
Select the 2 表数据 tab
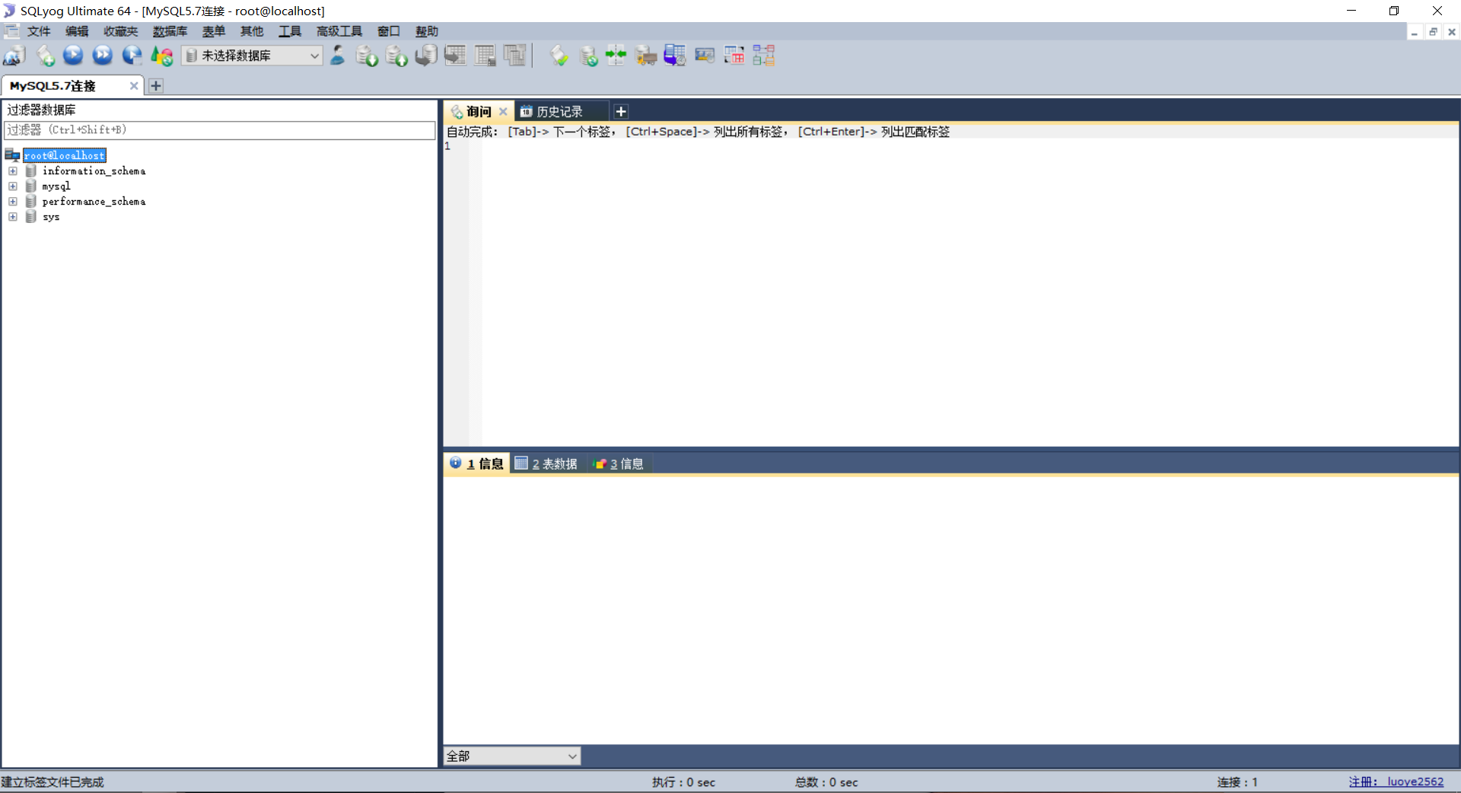pos(547,463)
